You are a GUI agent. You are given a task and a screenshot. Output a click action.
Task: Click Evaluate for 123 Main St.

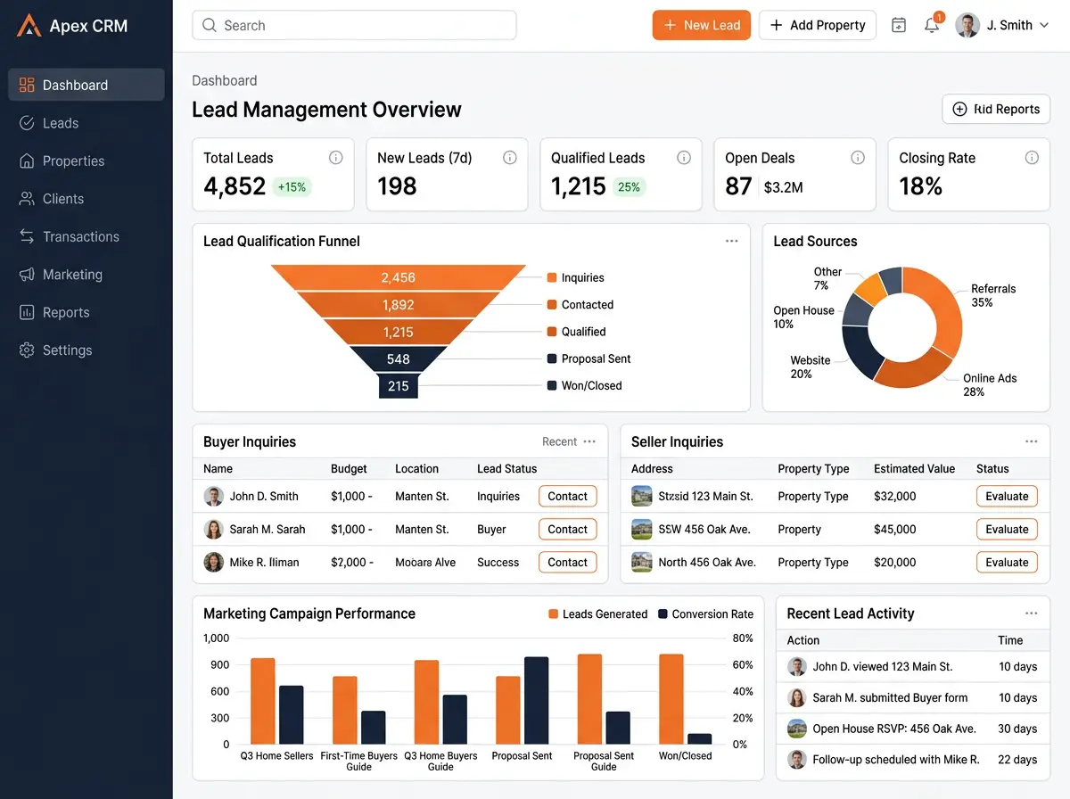point(1007,497)
